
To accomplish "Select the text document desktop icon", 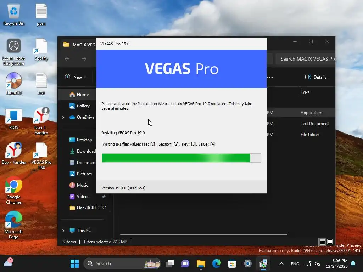I will click(41, 84).
